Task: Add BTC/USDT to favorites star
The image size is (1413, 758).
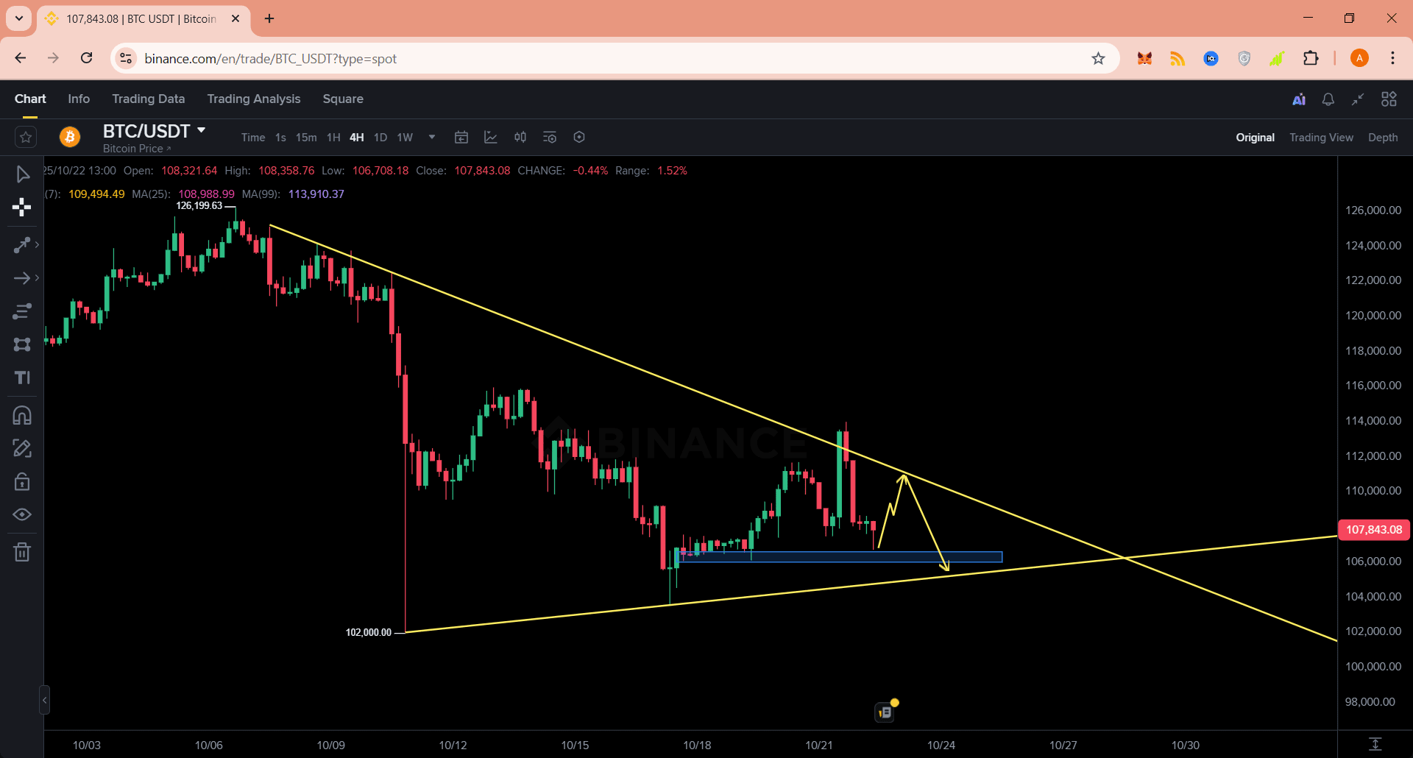Action: [x=26, y=137]
